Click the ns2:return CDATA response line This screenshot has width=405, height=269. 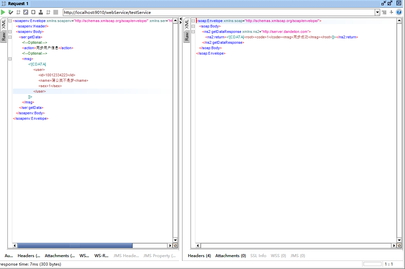(282, 37)
